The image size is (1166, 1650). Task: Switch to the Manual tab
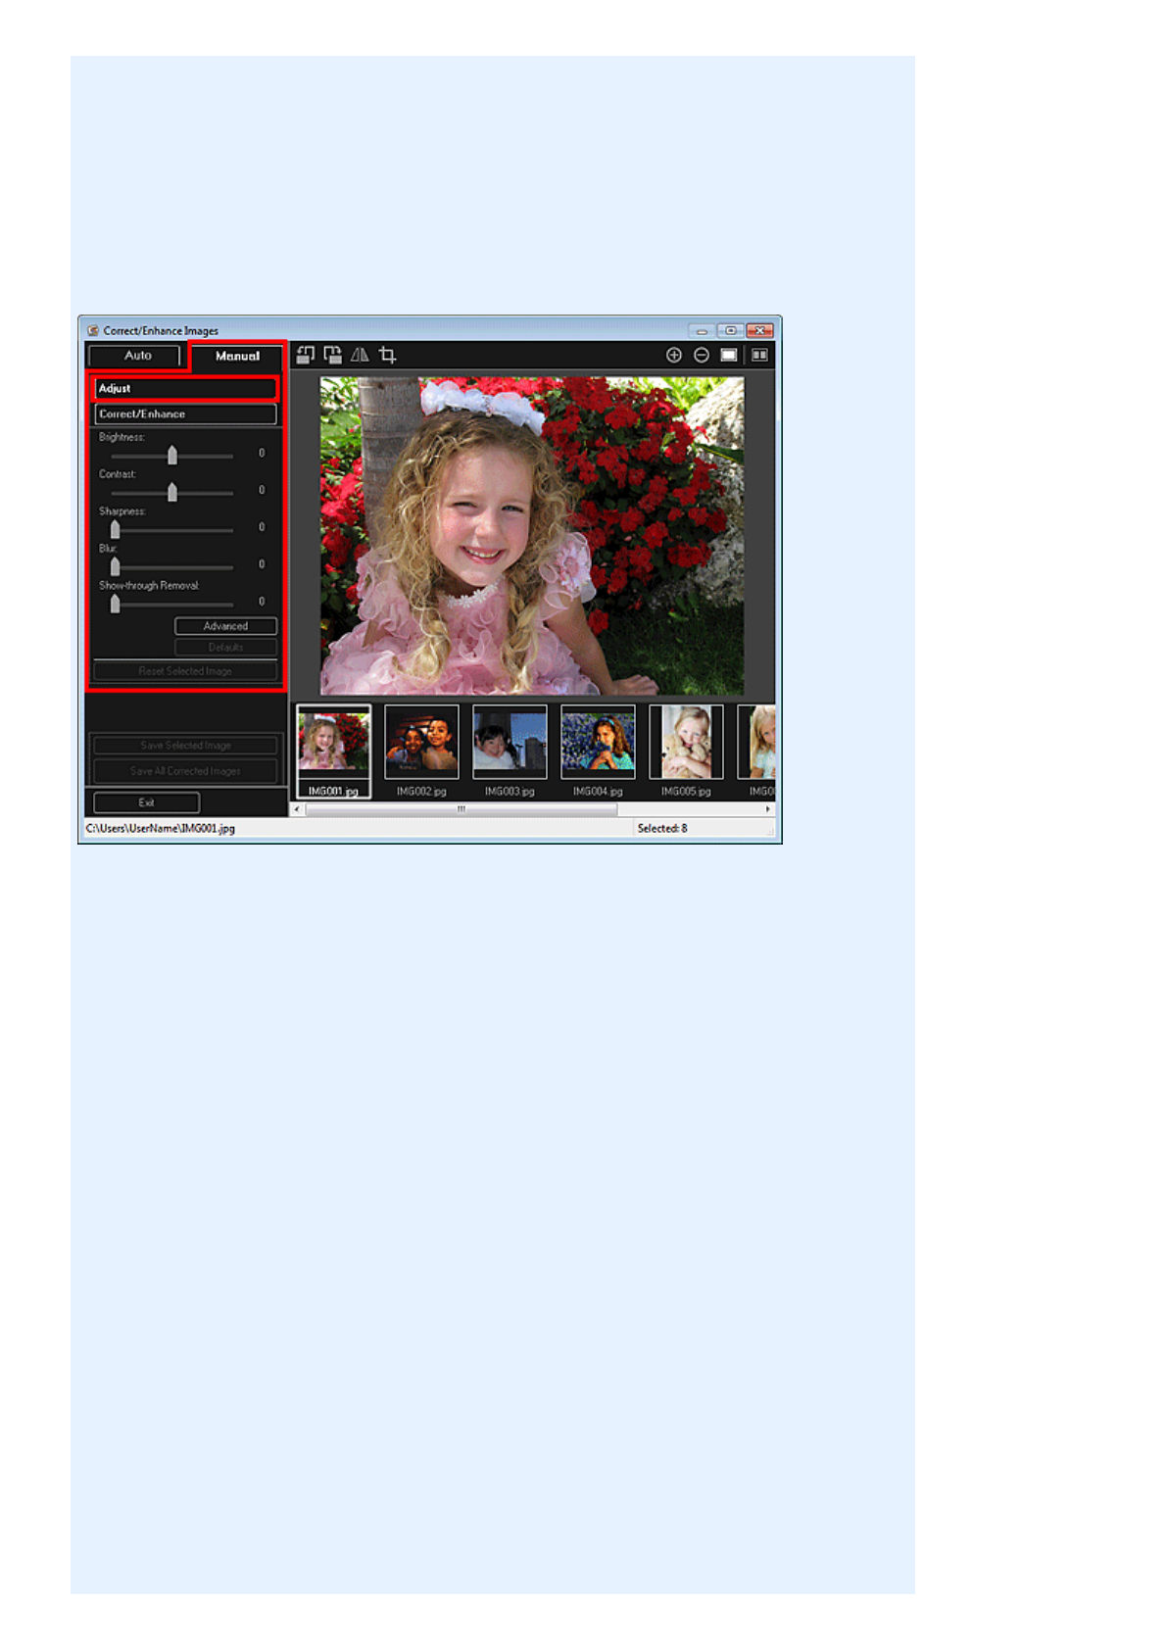coord(237,356)
